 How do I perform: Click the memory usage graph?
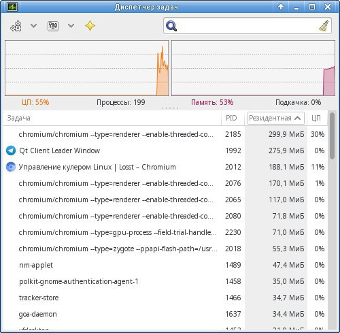click(253, 68)
